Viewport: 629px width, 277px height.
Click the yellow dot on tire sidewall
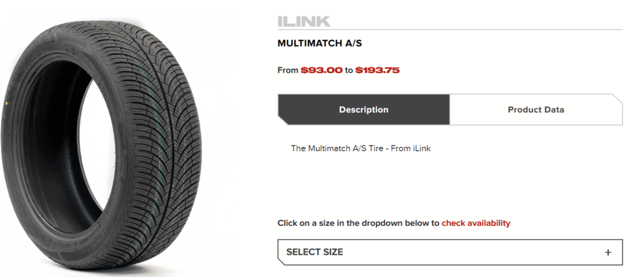coord(5,101)
